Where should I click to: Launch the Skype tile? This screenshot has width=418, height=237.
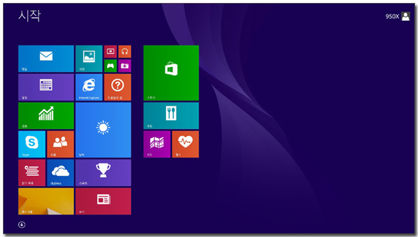[x=32, y=144]
